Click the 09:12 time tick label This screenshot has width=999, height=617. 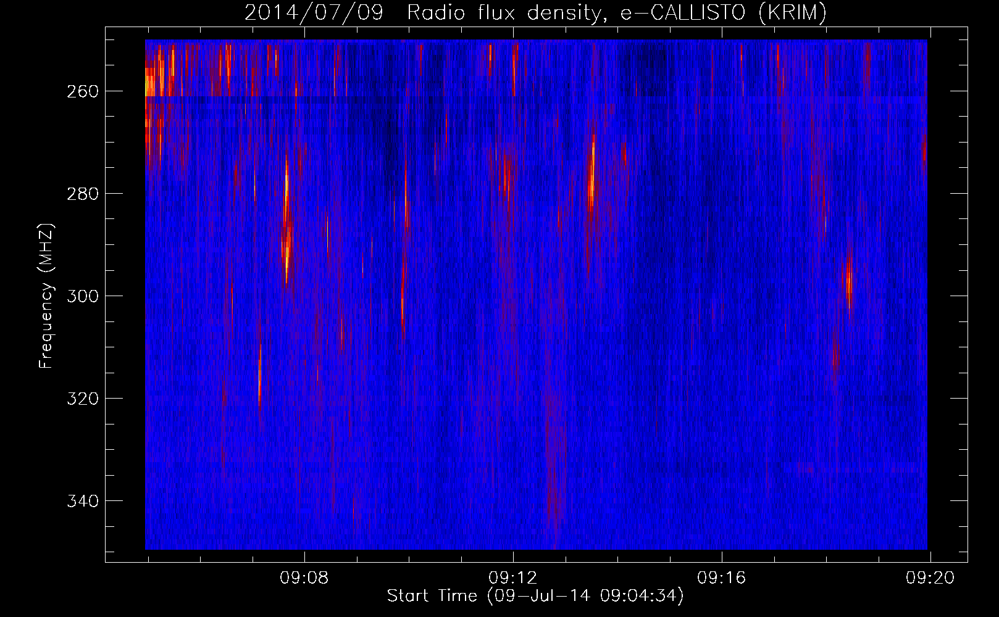click(513, 578)
